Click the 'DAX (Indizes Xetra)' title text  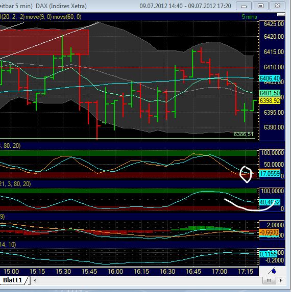pos(61,6)
